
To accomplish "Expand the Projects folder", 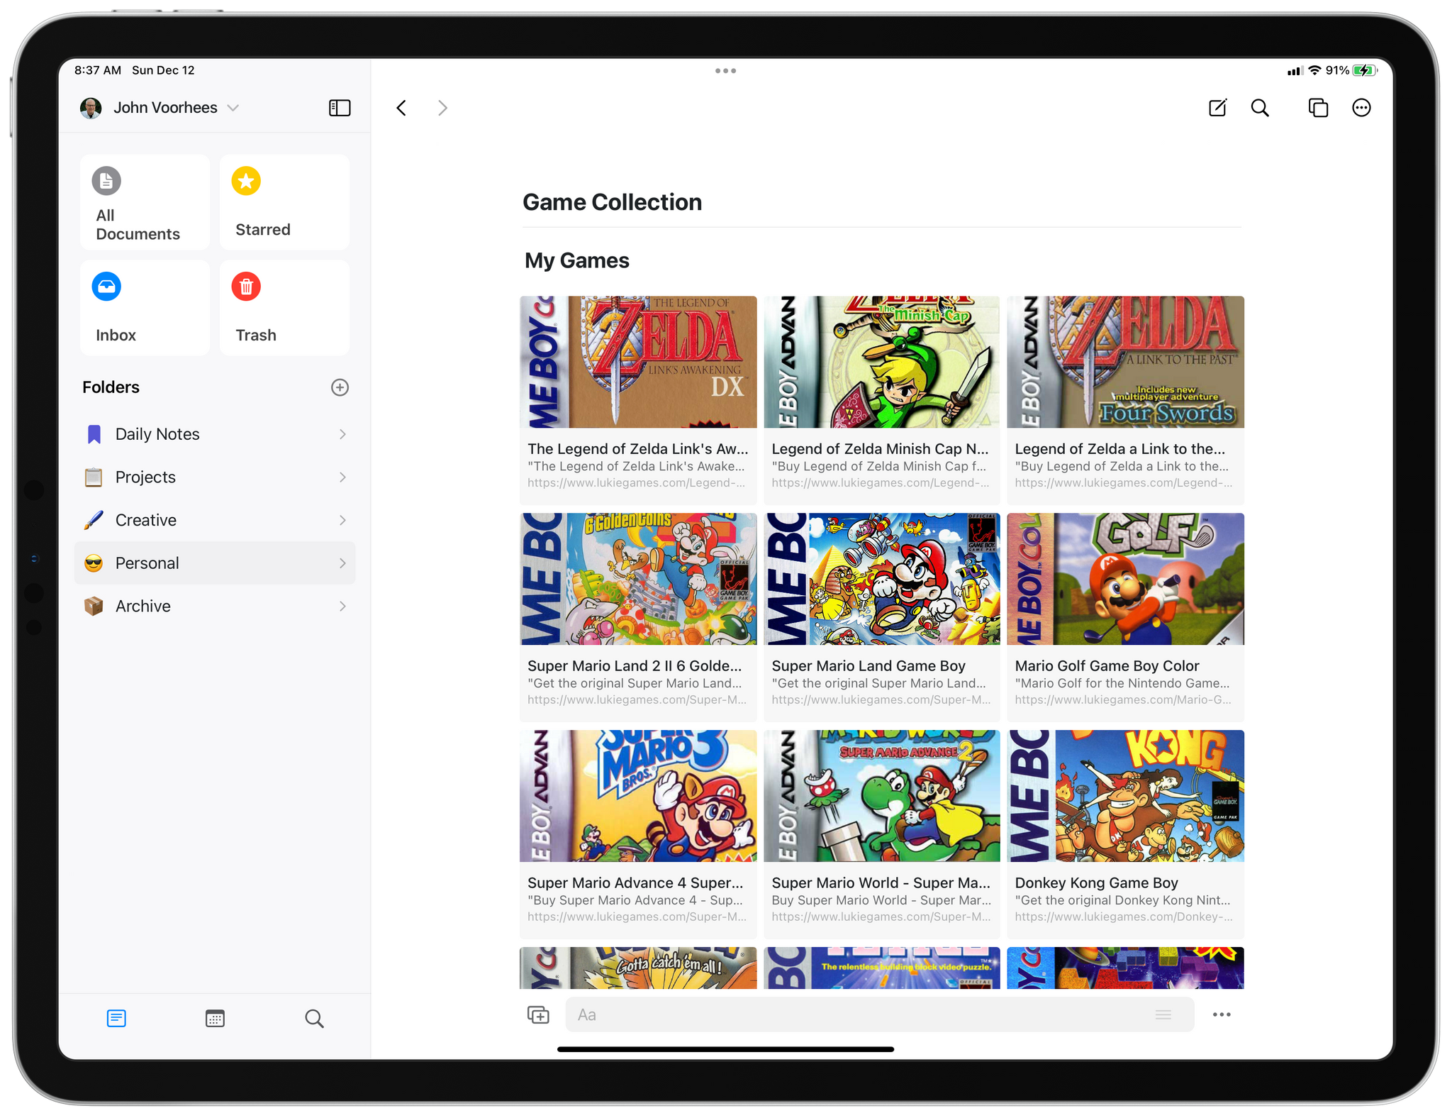I will tap(340, 475).
